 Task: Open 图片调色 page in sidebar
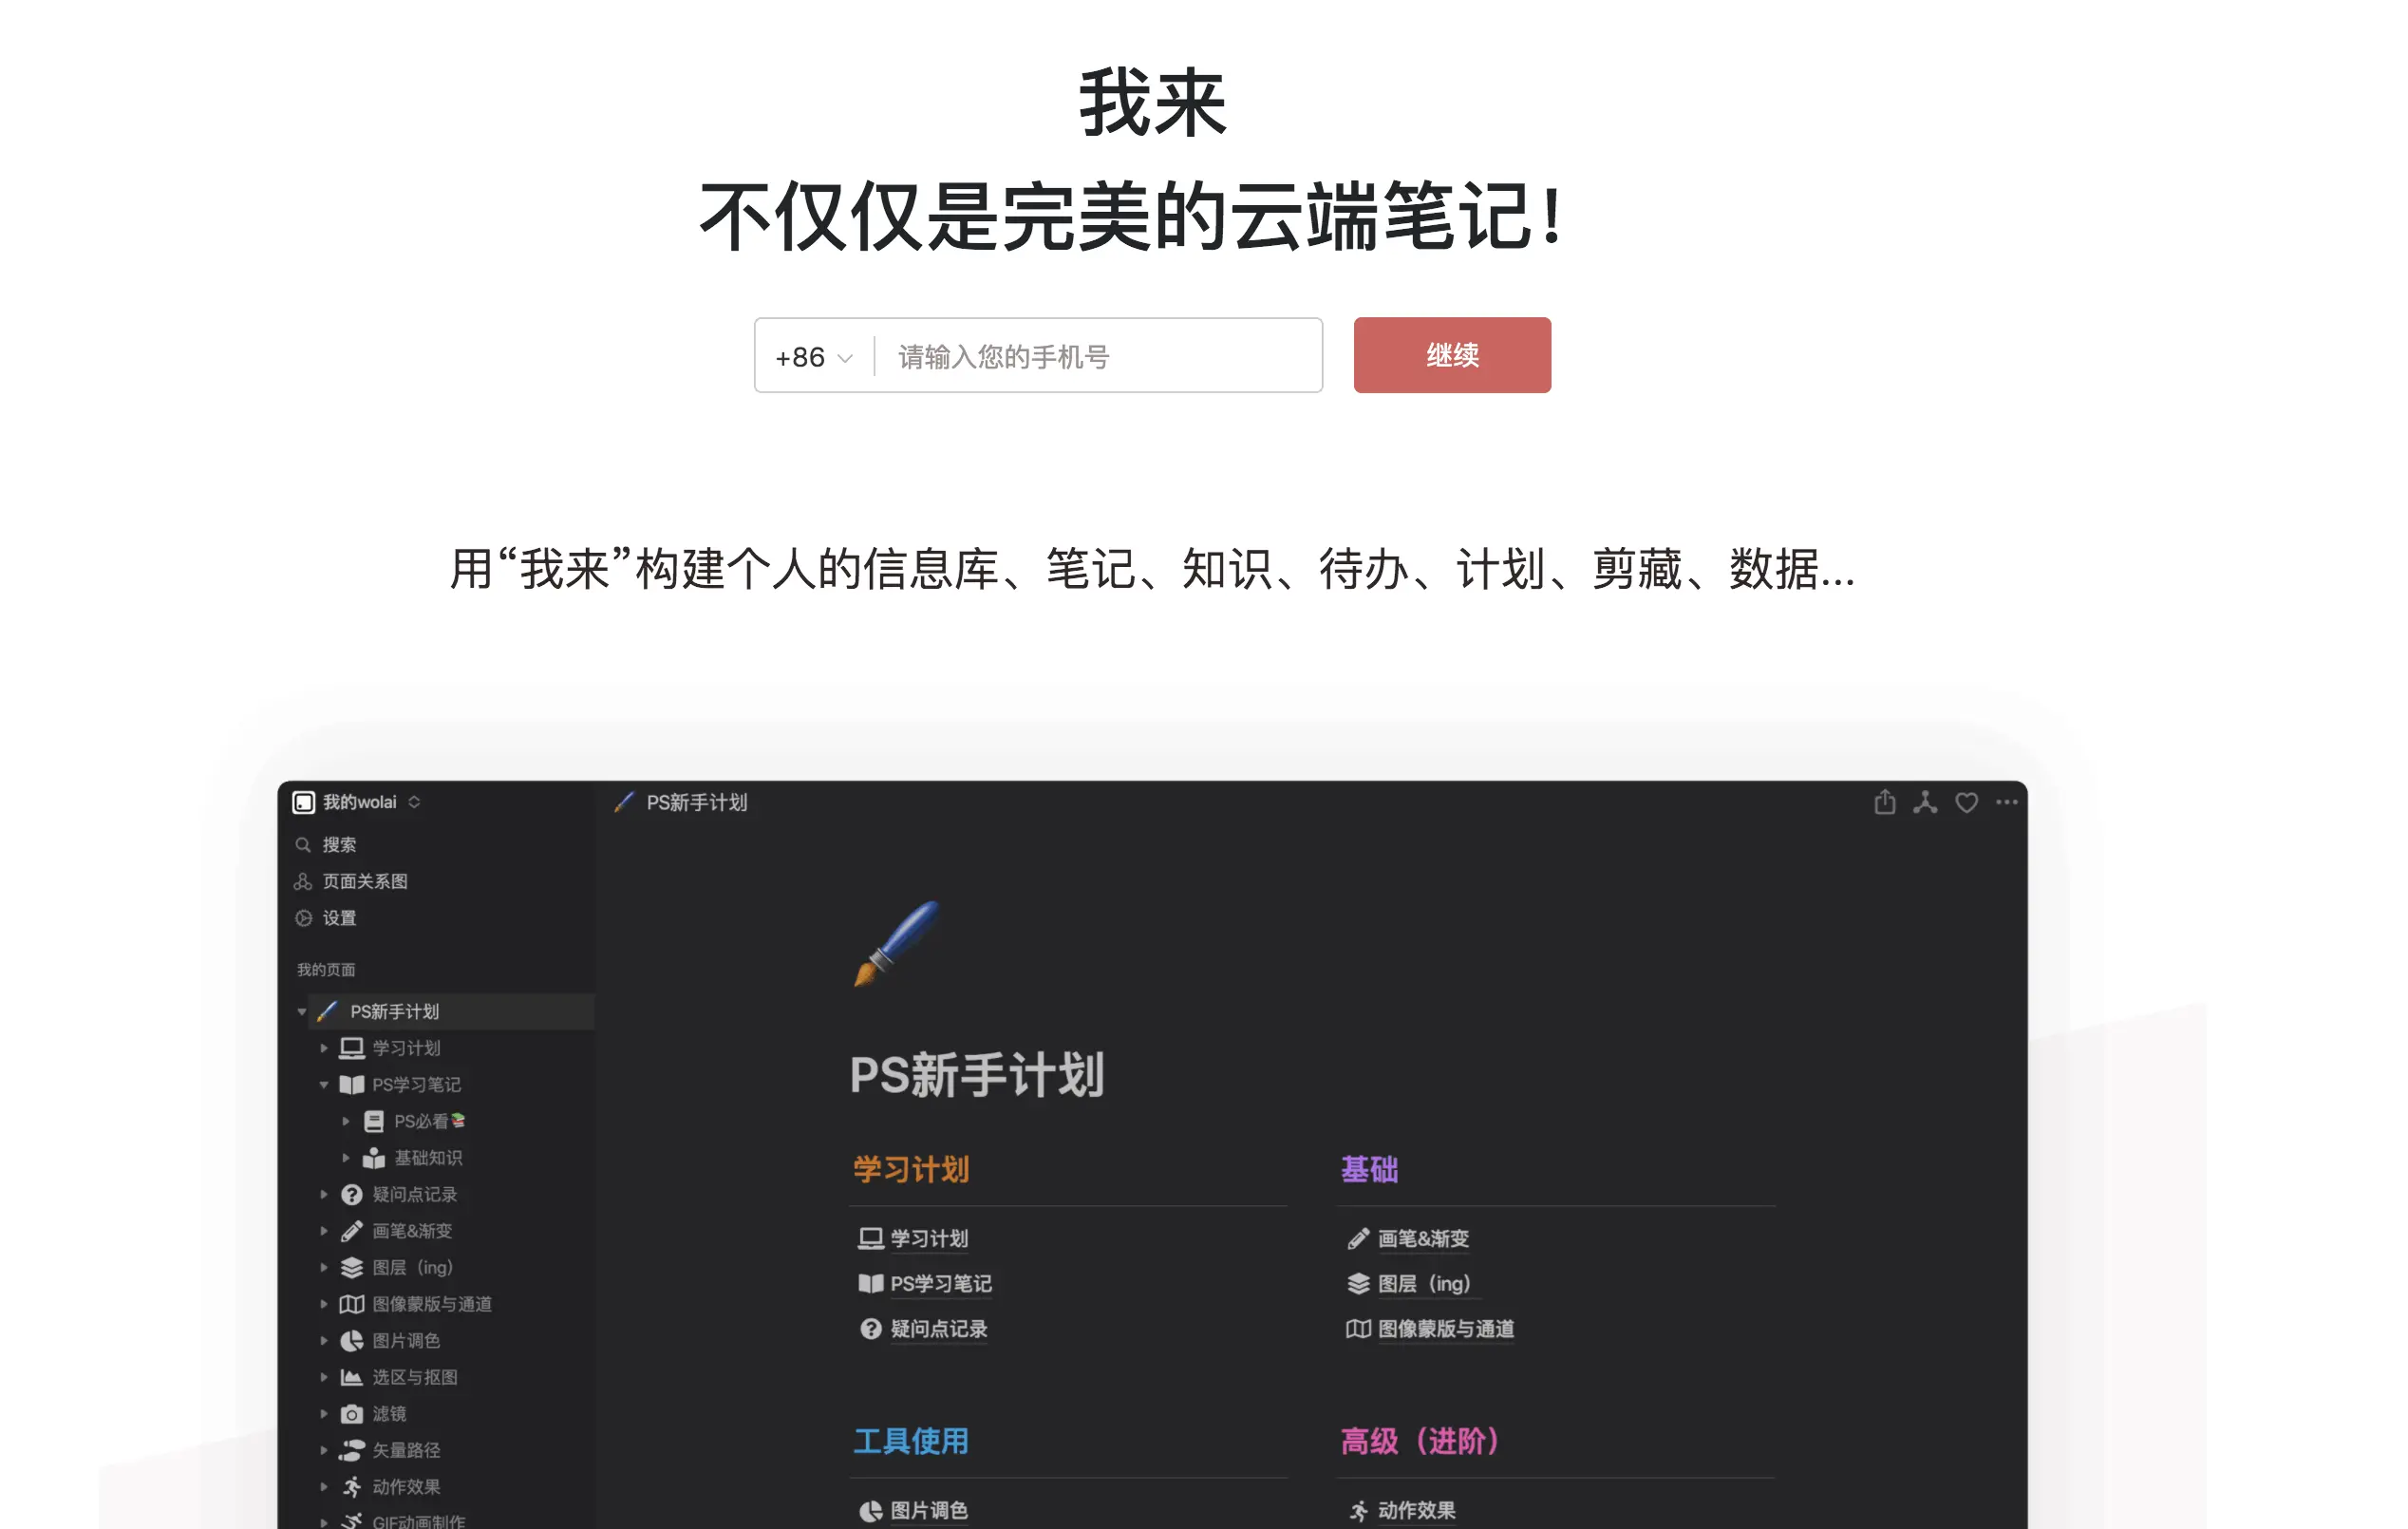406,1340
